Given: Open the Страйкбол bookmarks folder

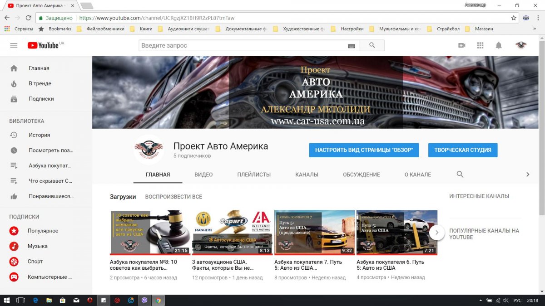Looking at the screenshot, I should 443,29.
